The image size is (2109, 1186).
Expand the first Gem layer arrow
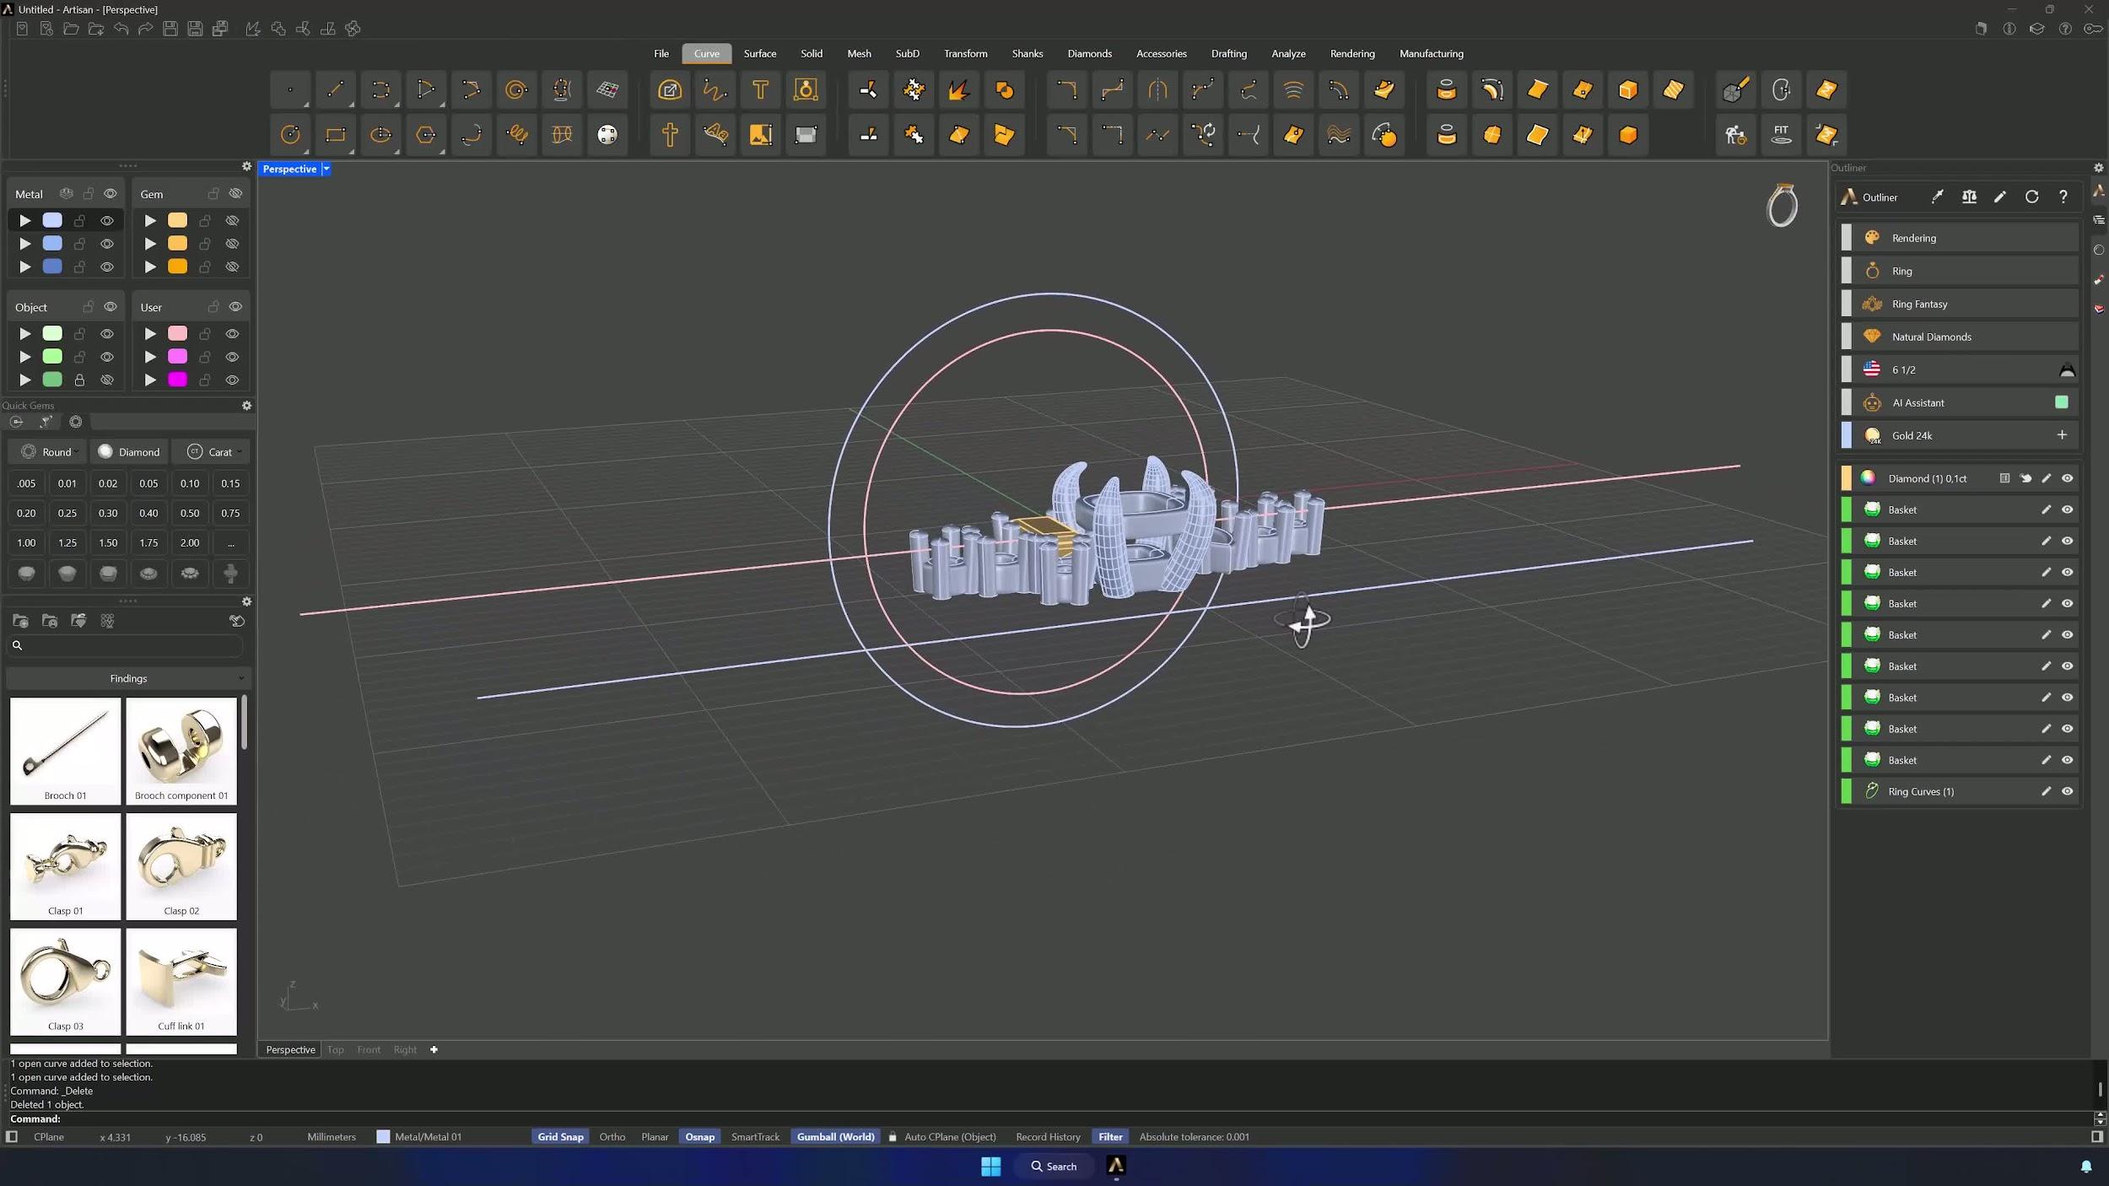coord(150,221)
